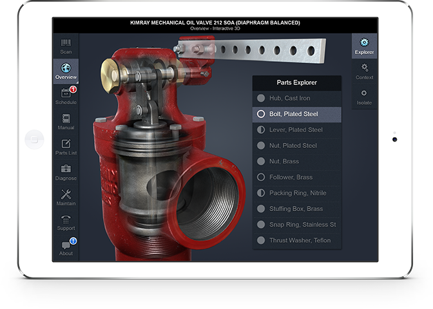This screenshot has width=433, height=309.
Task: Select 'Thrust Washer, Teflon' part label
Action: tap(300, 240)
